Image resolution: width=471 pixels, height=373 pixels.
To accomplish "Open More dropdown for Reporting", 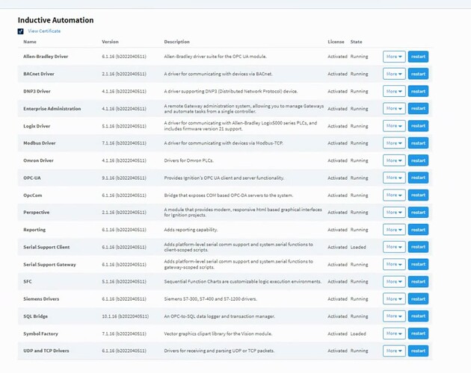I will click(x=394, y=230).
